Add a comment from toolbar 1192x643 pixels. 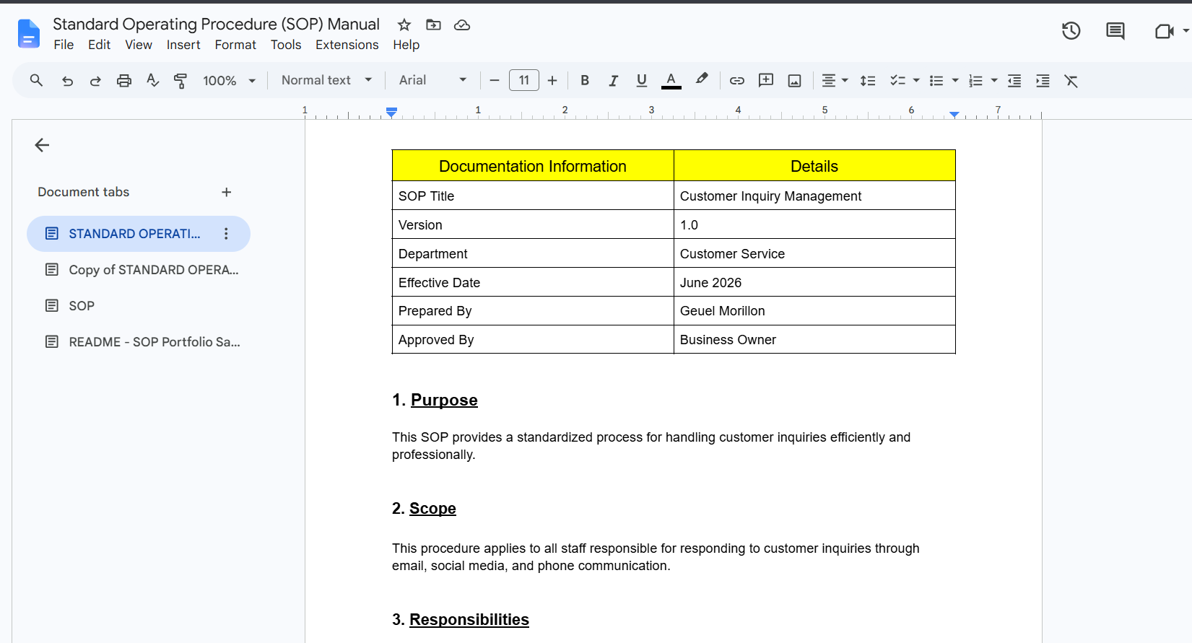point(766,80)
